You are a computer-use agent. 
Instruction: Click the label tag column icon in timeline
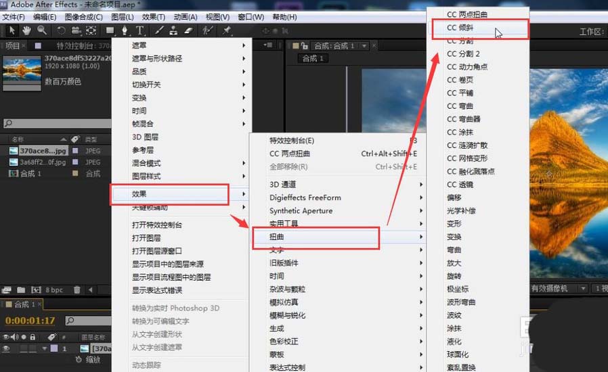coord(51,337)
